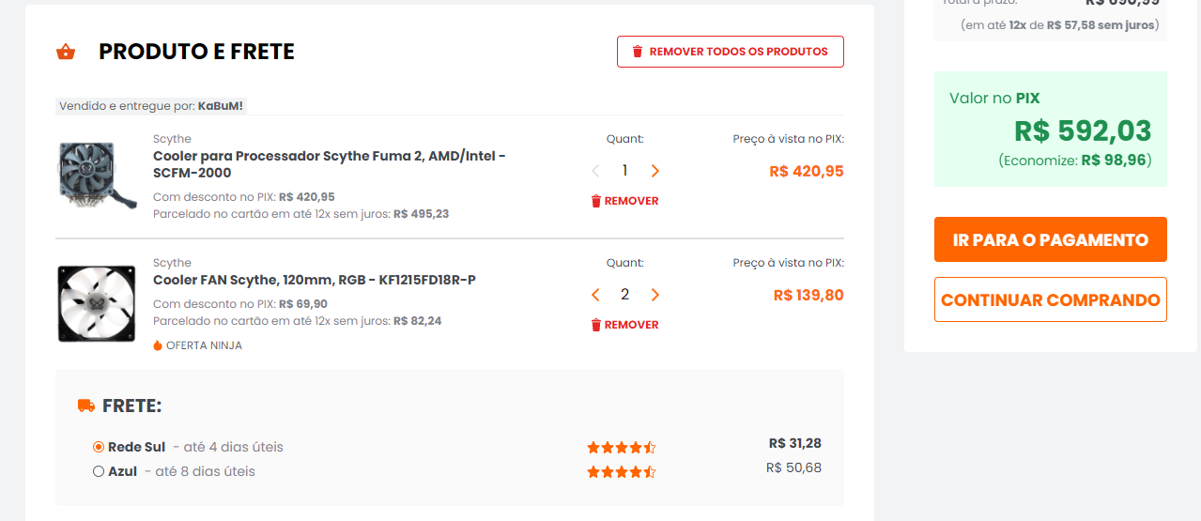This screenshot has height=521, width=1201.
Task: Click the Azul shipping star rating
Action: coord(622,472)
